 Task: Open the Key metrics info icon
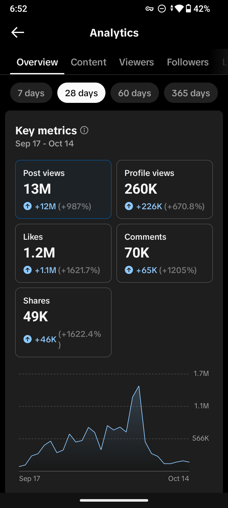pyautogui.click(x=84, y=130)
